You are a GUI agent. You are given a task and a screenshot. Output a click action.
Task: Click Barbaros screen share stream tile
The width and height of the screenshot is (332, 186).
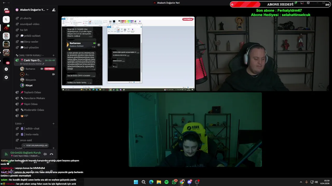point(128,54)
